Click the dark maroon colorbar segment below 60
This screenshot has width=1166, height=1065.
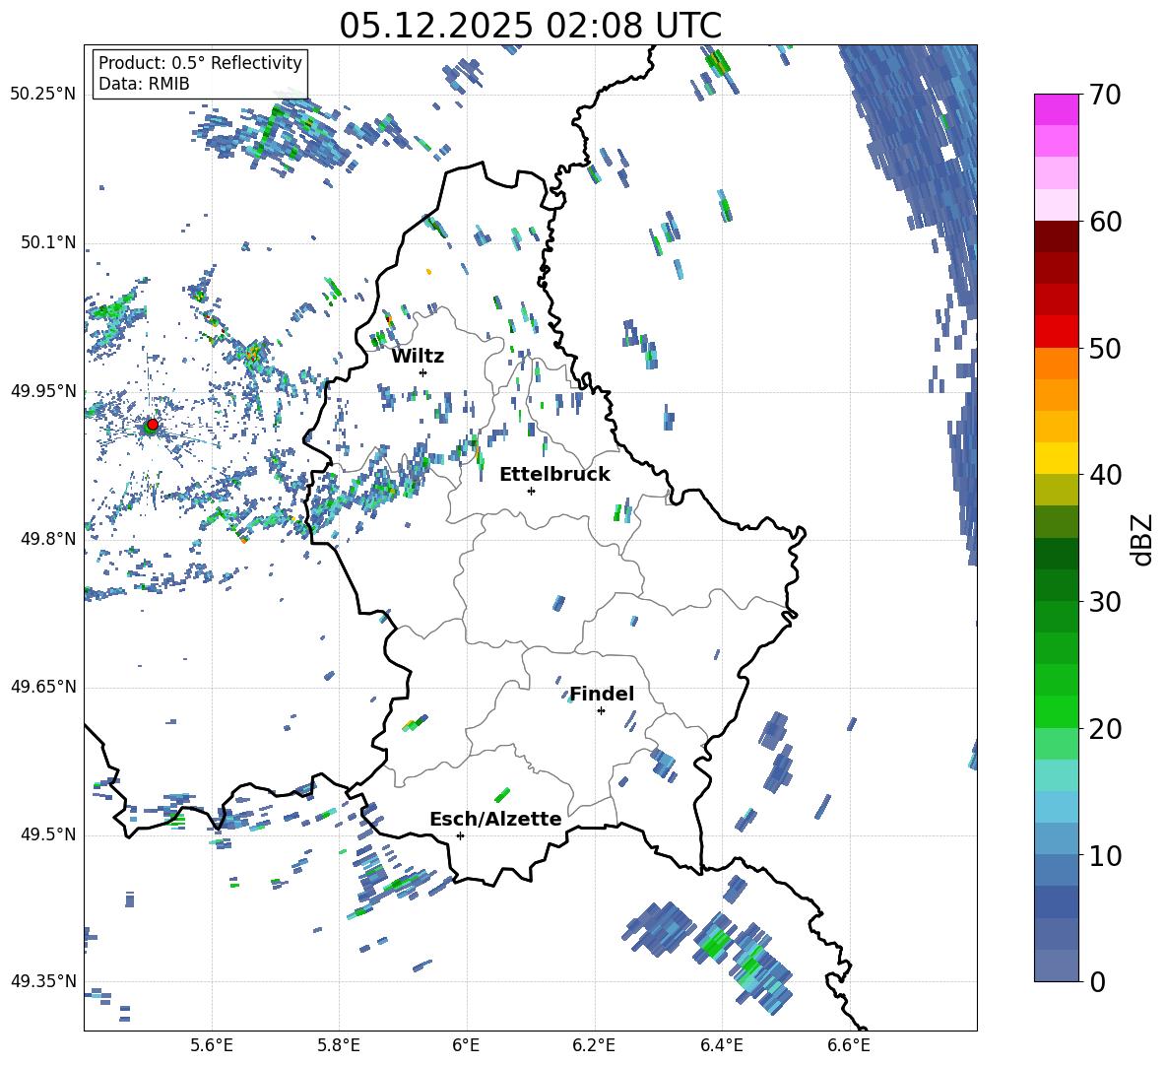click(1056, 236)
